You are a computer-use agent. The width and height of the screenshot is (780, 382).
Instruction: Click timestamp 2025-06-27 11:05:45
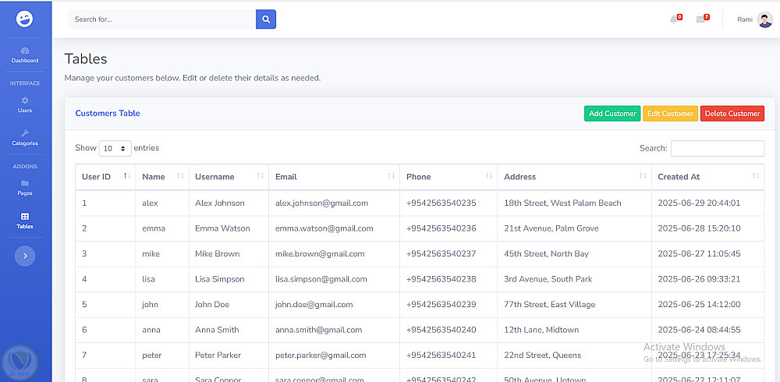tap(699, 253)
